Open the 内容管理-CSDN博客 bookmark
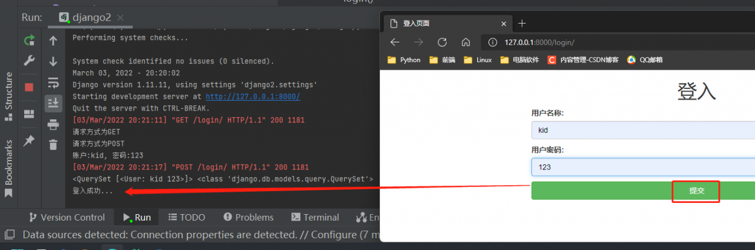Image resolution: width=755 pixels, height=250 pixels. [583, 59]
